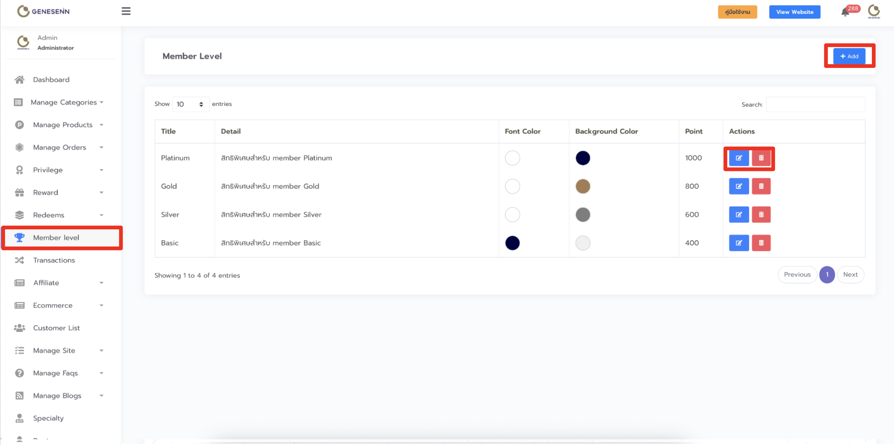The width and height of the screenshot is (894, 445).
Task: Click the Add button
Action: (849, 56)
